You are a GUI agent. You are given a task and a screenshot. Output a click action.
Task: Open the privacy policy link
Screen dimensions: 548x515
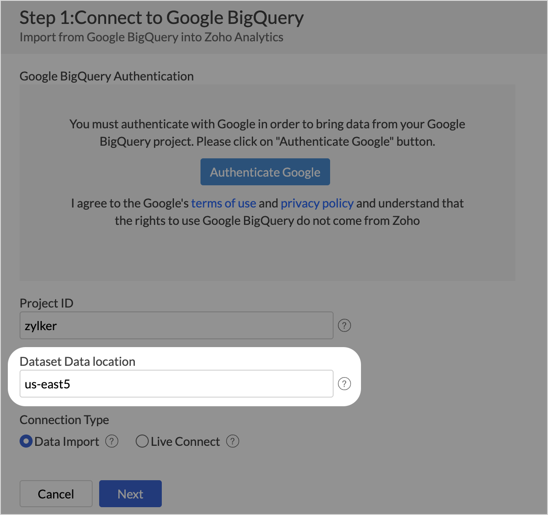[317, 204]
